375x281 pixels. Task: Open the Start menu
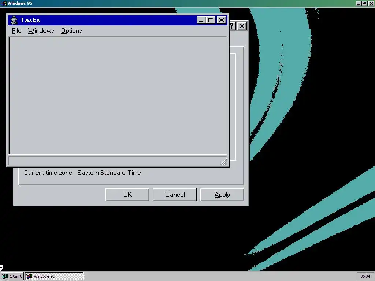pyautogui.click(x=12, y=276)
